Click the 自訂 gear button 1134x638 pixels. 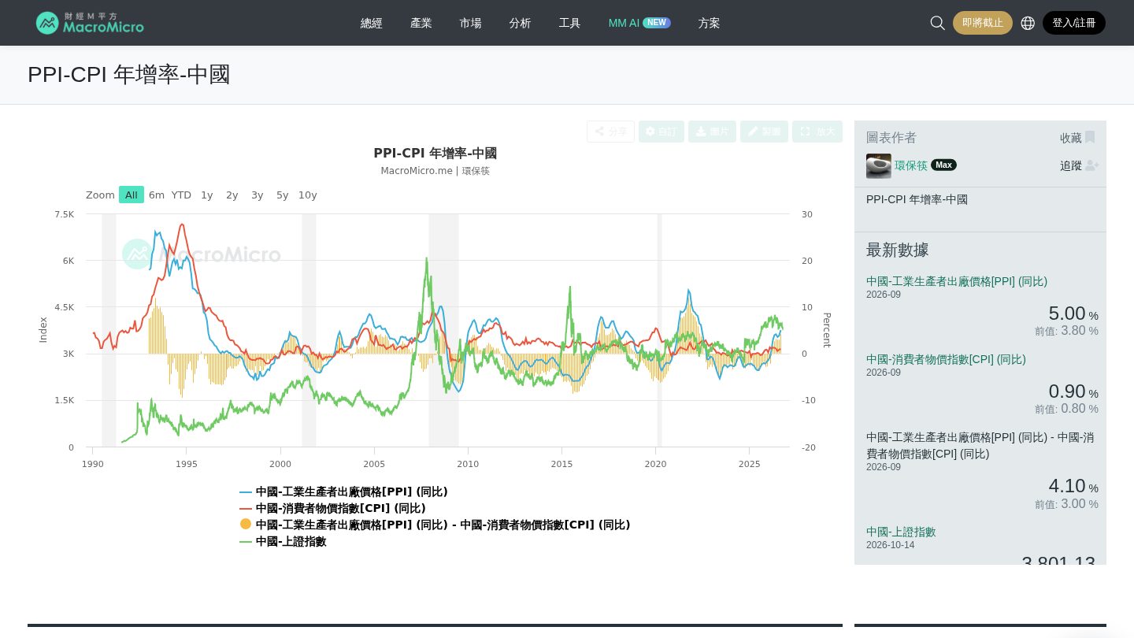661,132
